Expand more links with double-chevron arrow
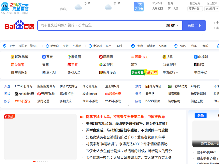This screenshot has width=219, height=164. 128,106
